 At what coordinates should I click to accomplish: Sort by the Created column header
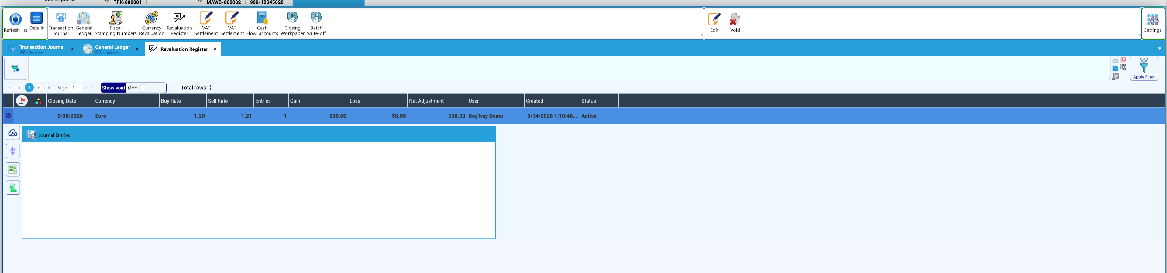pos(552,101)
